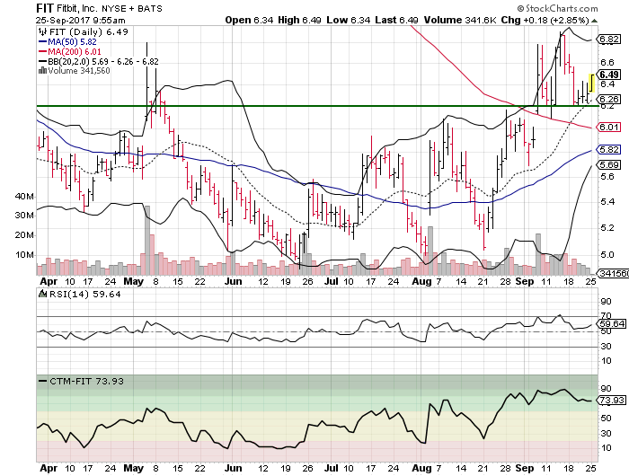Click the blue MA(50) line swatch in the legend
The width and height of the screenshot is (629, 476).
click(42, 41)
